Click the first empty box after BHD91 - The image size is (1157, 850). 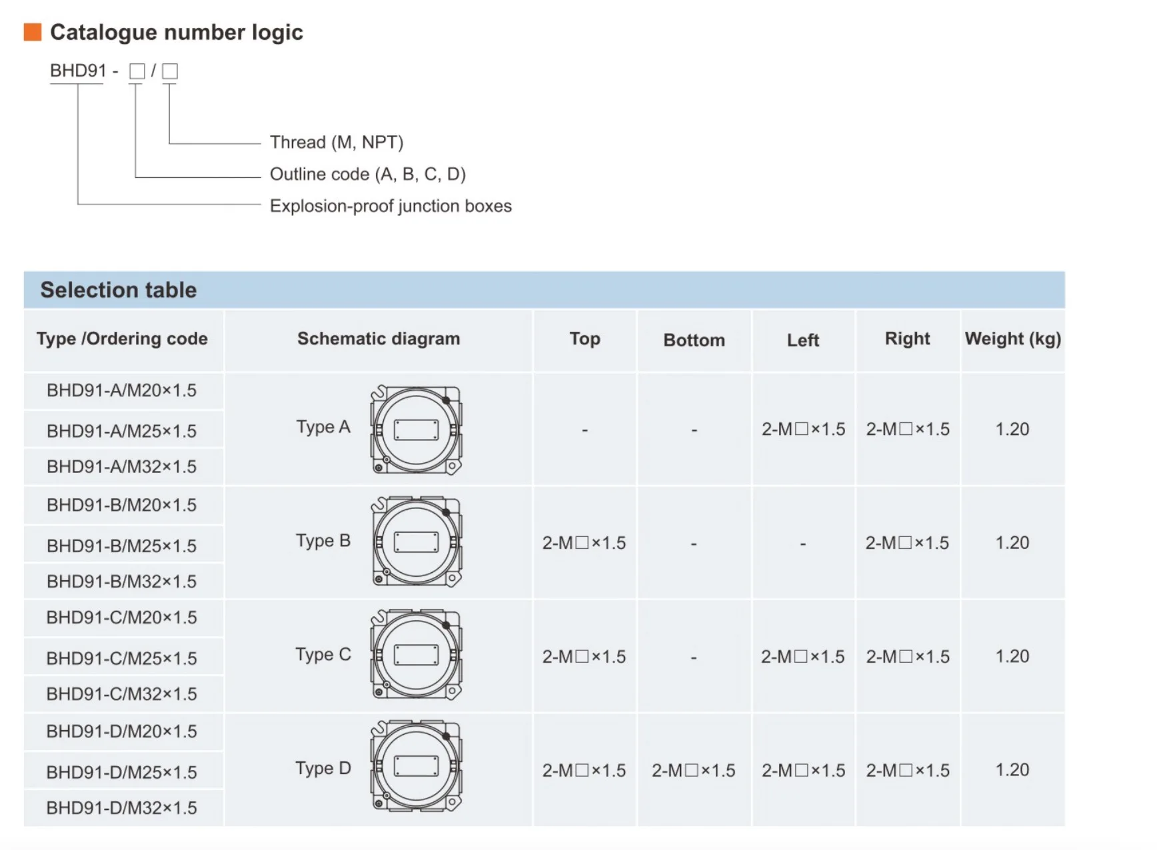[137, 71]
